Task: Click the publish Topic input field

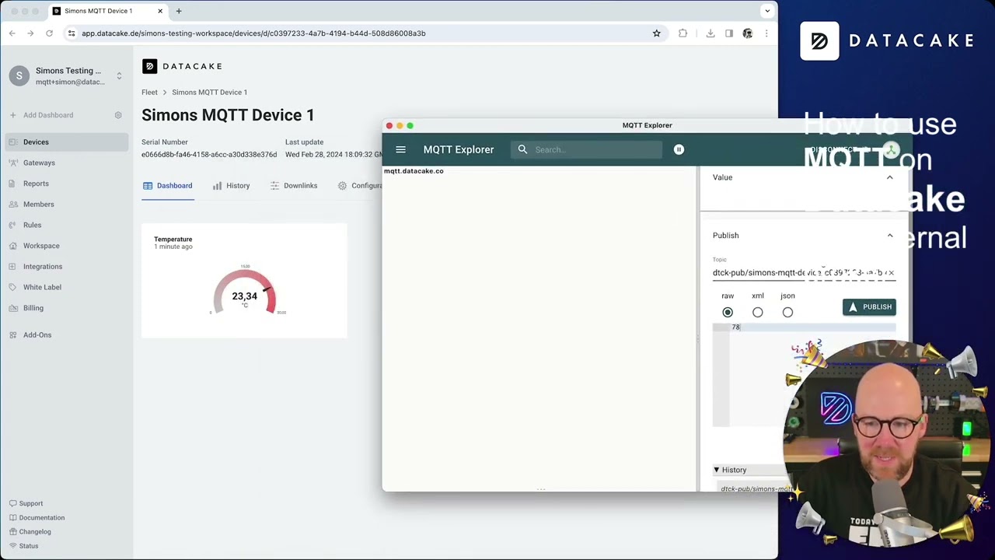Action: pyautogui.click(x=798, y=273)
